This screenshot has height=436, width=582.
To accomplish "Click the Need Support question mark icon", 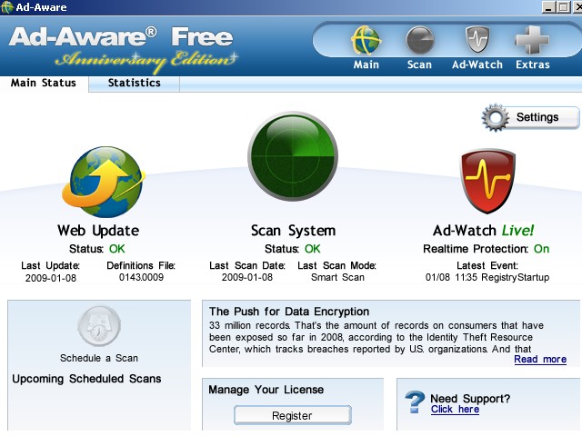I will (415, 402).
